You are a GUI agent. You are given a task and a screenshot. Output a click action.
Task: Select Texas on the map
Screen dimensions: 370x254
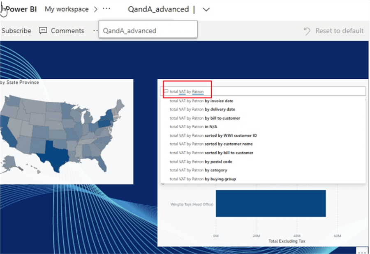55,156
